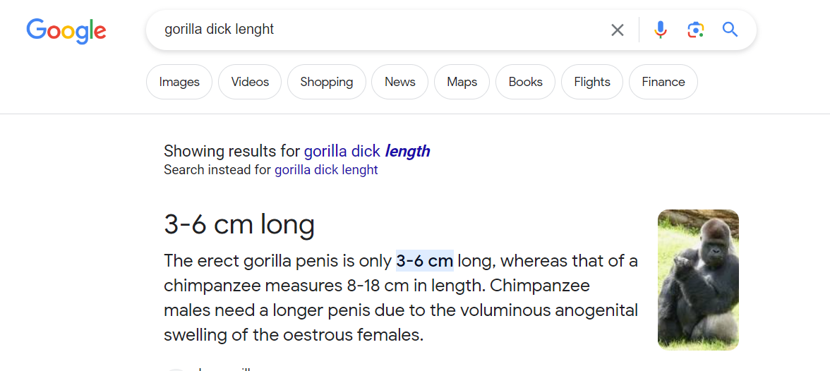Image resolution: width=830 pixels, height=371 pixels.
Task: Open the Finance tab
Action: pos(663,82)
